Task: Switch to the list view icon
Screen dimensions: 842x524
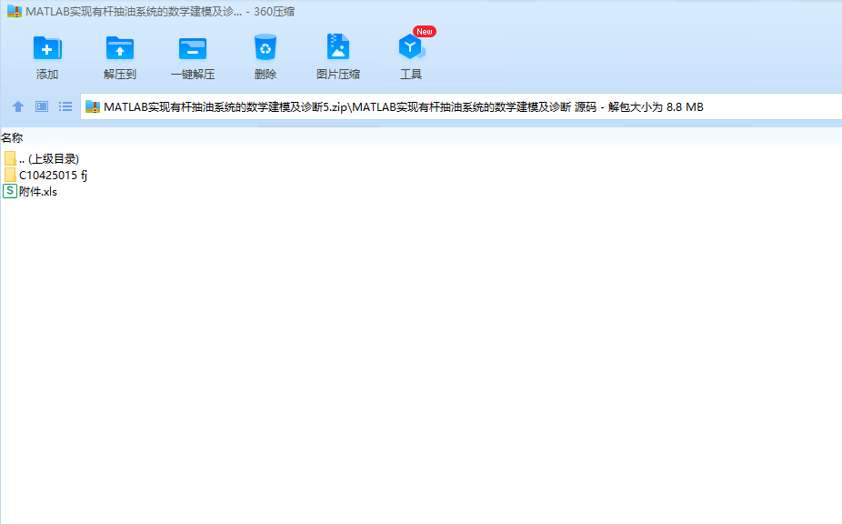Action: point(65,106)
